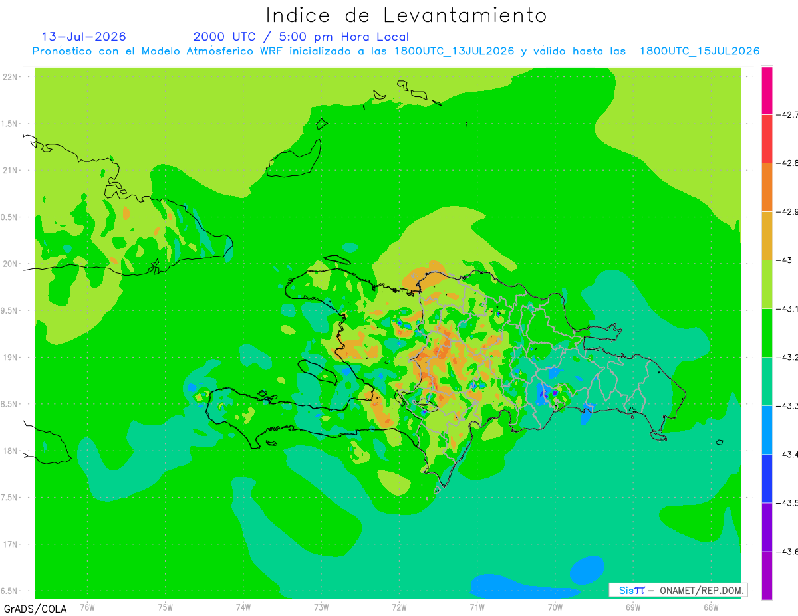Click the '22N' latitude label

click(x=11, y=76)
